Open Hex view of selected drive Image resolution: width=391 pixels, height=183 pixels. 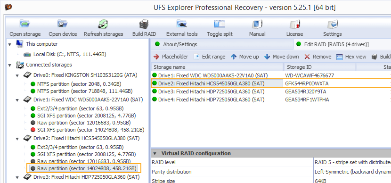[x=351, y=57]
